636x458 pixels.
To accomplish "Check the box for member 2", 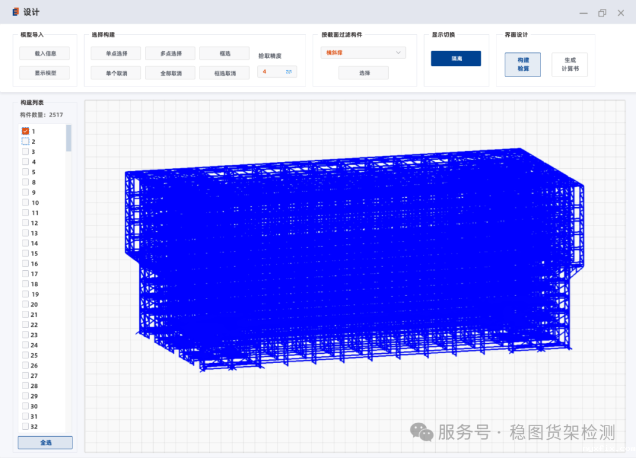I will click(x=25, y=141).
